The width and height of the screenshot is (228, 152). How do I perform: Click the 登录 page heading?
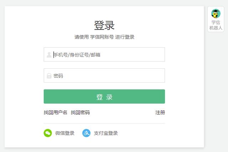(x=104, y=25)
